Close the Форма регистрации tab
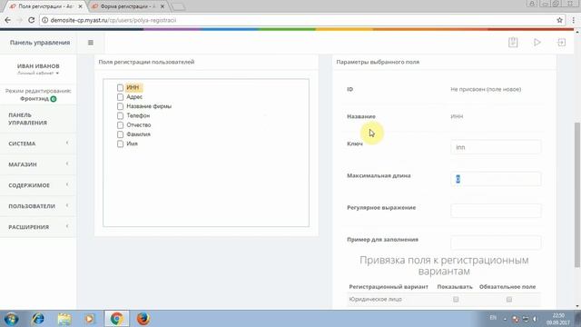 coord(162,6)
